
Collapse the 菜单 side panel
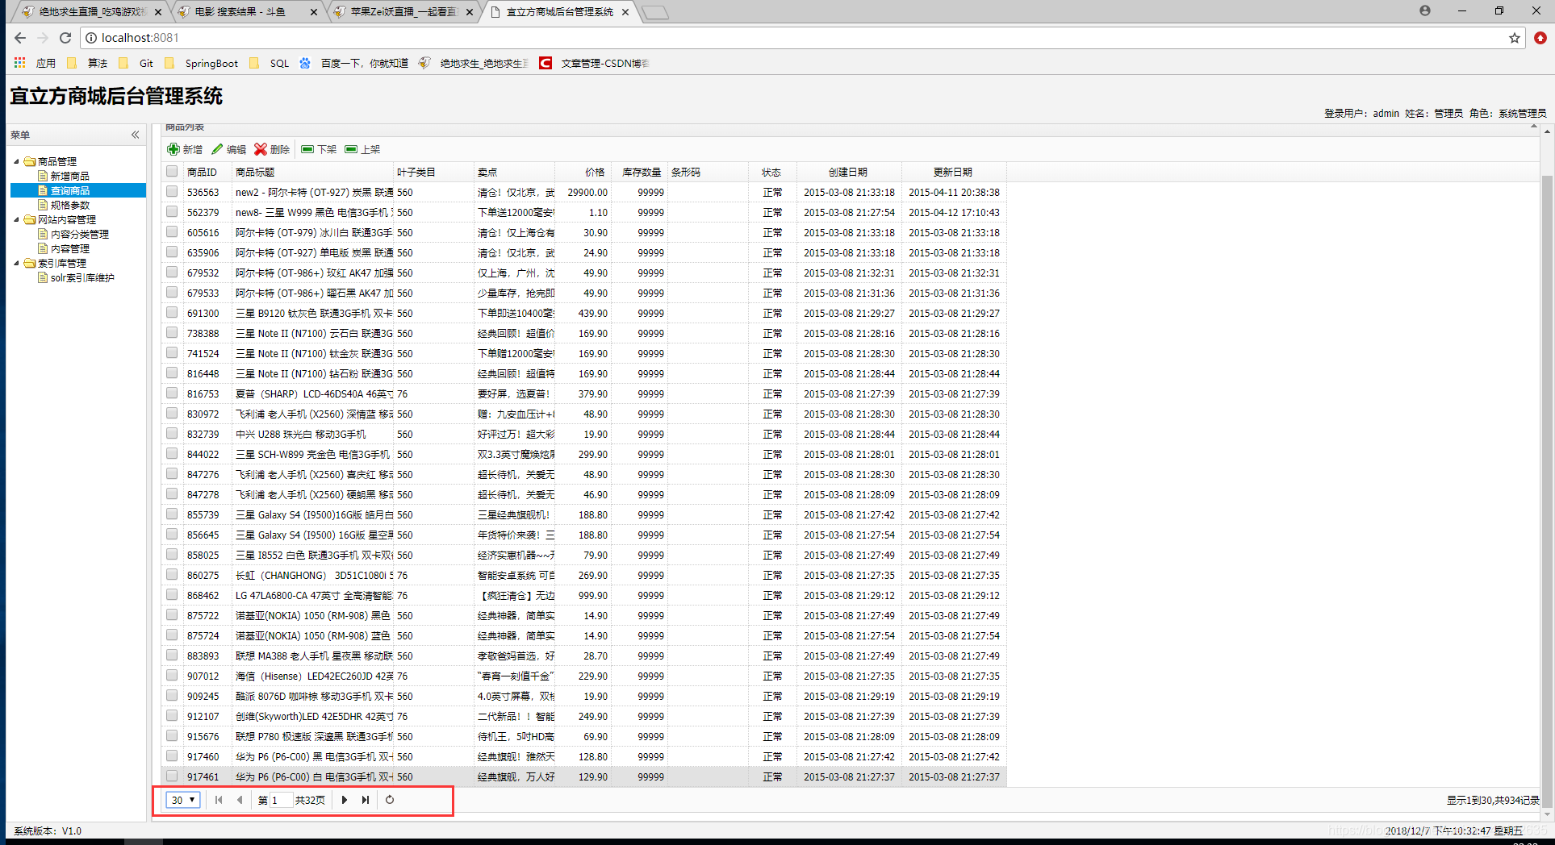135,135
